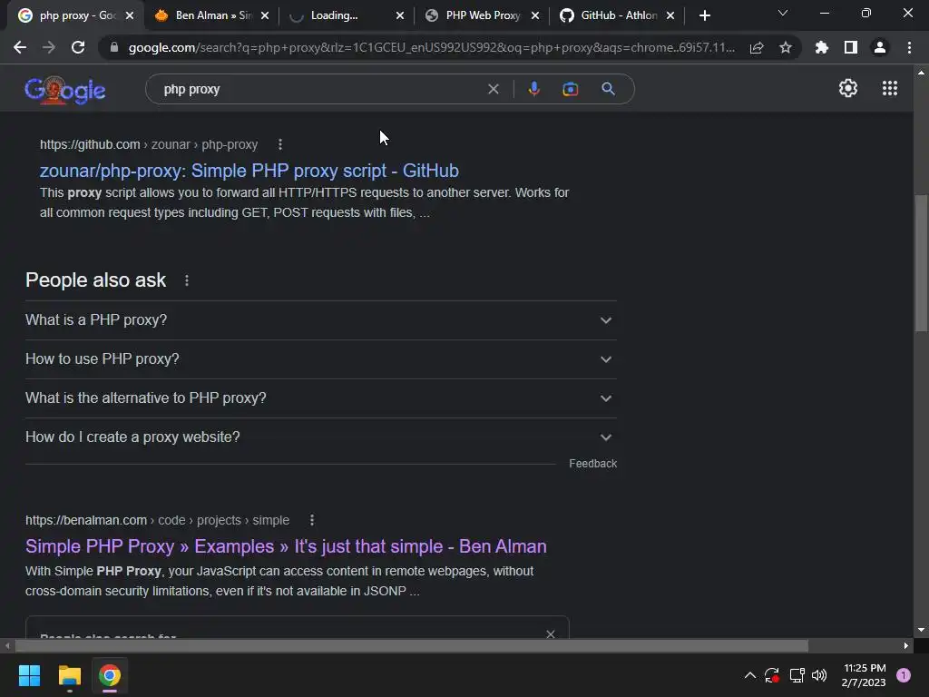Open File Explorer from the taskbar
The image size is (929, 697).
pyautogui.click(x=69, y=675)
